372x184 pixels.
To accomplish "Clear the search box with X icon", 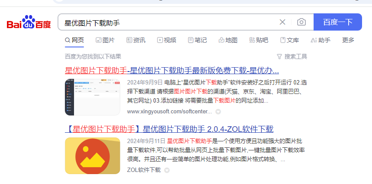I will point(282,22).
